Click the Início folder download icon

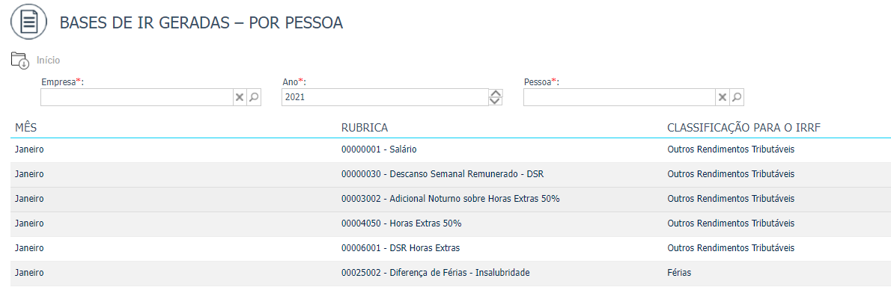coord(20,60)
